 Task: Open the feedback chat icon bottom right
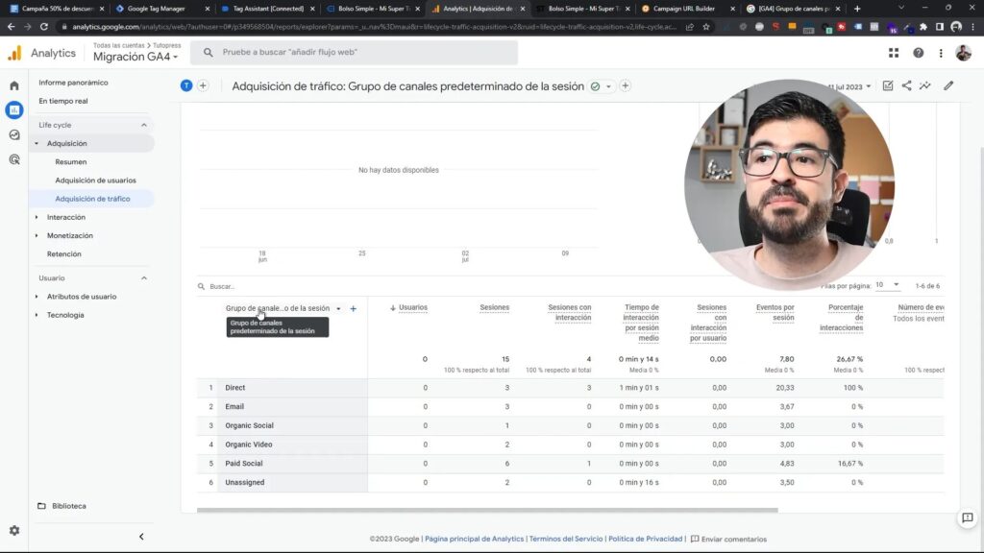(967, 517)
